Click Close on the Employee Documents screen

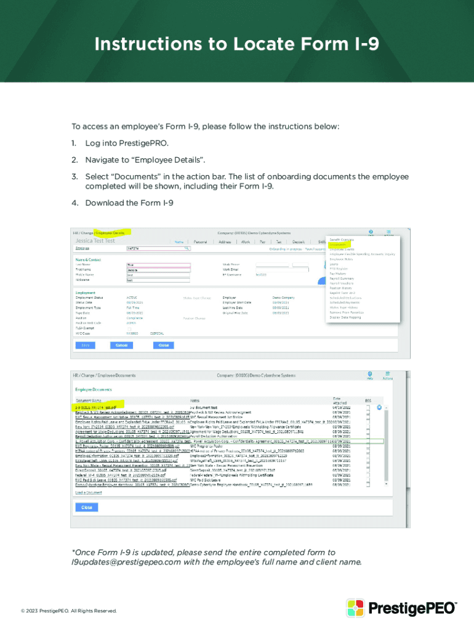click(x=86, y=507)
